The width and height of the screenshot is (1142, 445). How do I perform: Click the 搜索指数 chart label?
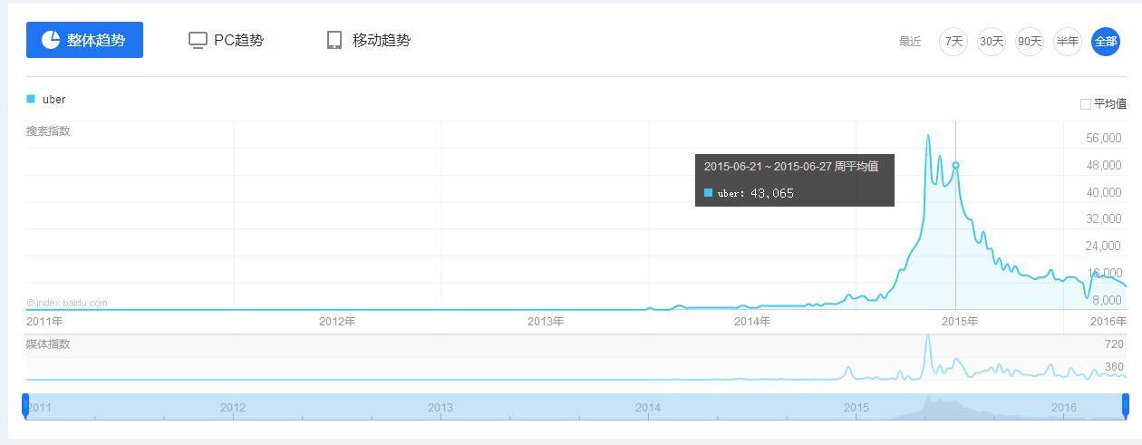click(x=48, y=131)
